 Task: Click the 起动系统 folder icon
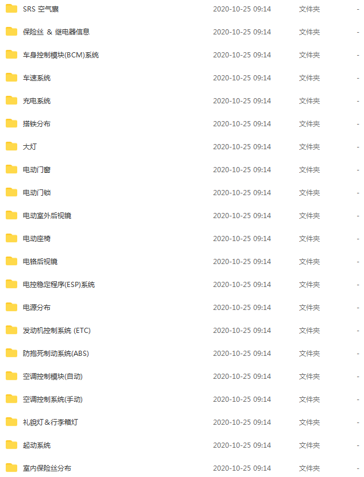click(x=11, y=445)
